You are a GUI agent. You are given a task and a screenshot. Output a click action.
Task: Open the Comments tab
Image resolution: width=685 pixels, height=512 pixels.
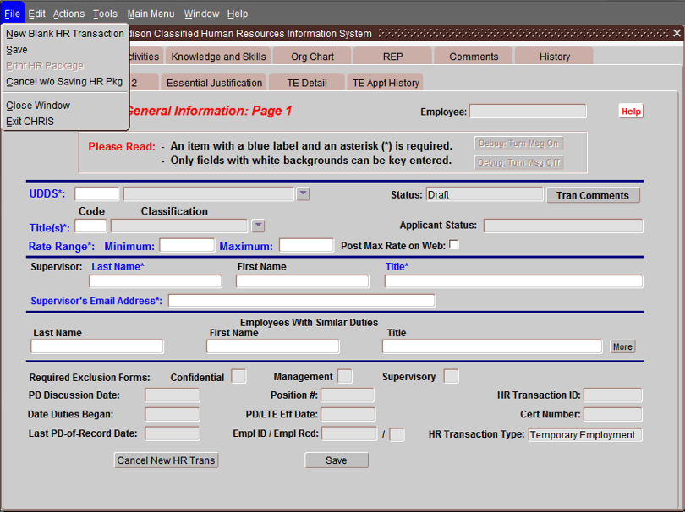[x=474, y=57]
